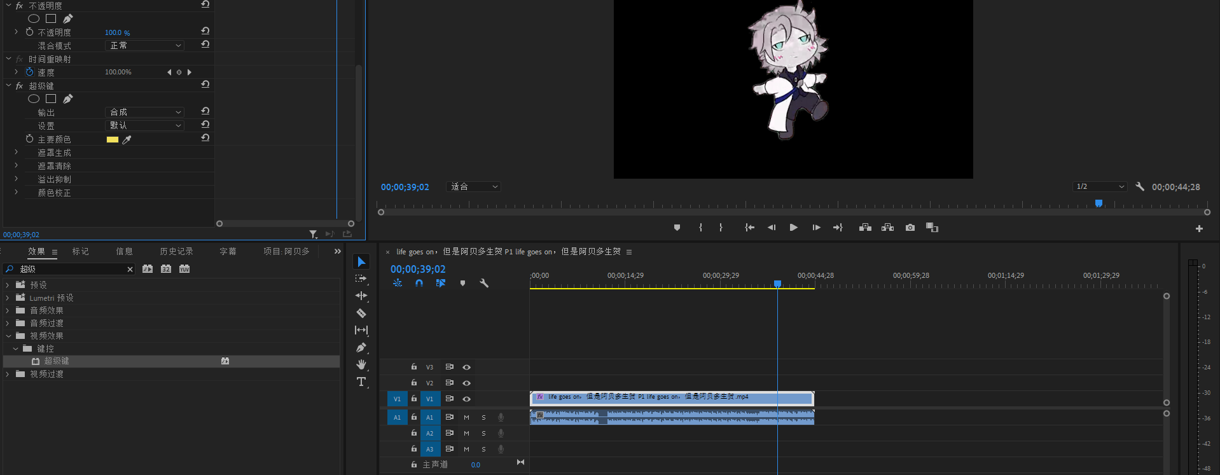Add marker in program monitor
Image resolution: width=1220 pixels, height=475 pixels.
pyautogui.click(x=677, y=228)
